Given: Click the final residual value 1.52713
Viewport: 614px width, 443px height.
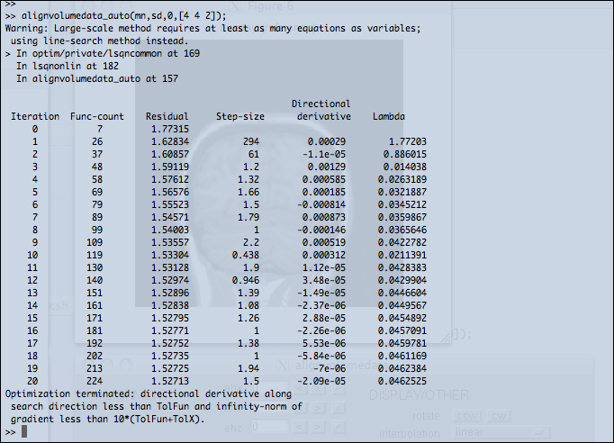Looking at the screenshot, I should point(170,381).
